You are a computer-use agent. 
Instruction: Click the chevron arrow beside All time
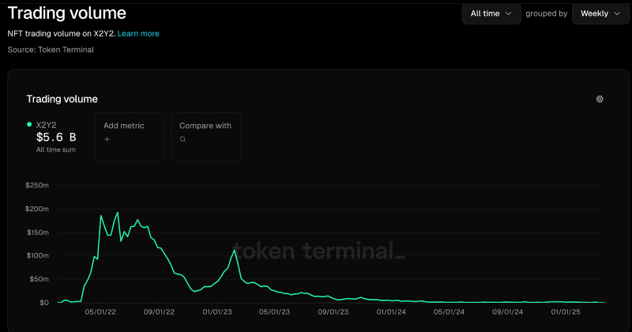509,13
